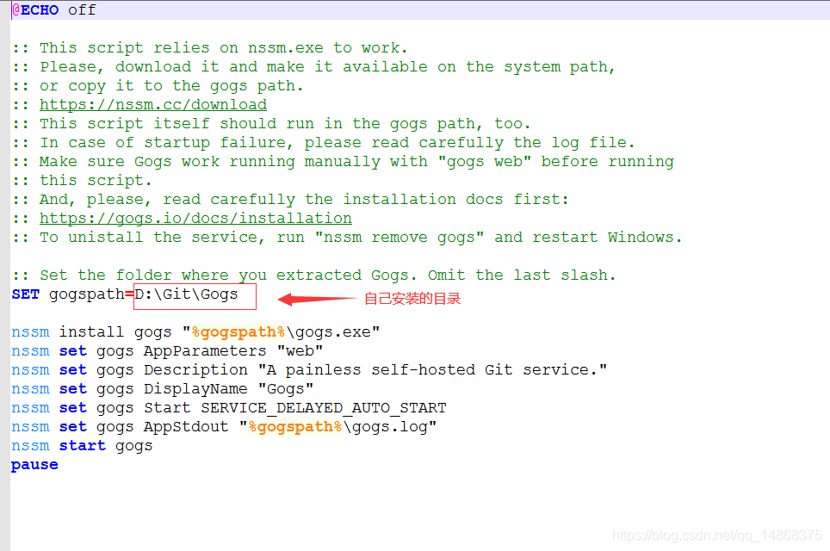830x551 pixels.
Task: Click the CSDN blog watermark text
Action: coord(719,535)
